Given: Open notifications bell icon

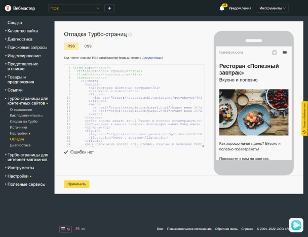Looking at the screenshot, I should 222,8.
